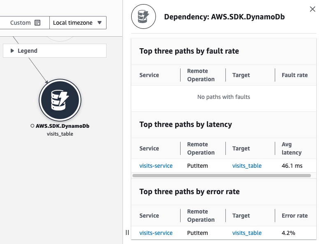Image resolution: width=320 pixels, height=244 pixels.
Task: Click the Fault rate column header
Action: coord(294,75)
